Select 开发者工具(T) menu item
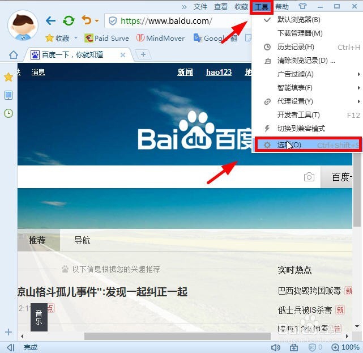This screenshot has width=363, height=353. [x=307, y=115]
